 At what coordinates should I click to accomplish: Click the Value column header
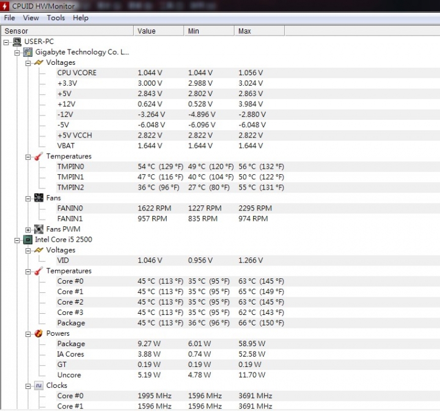159,31
